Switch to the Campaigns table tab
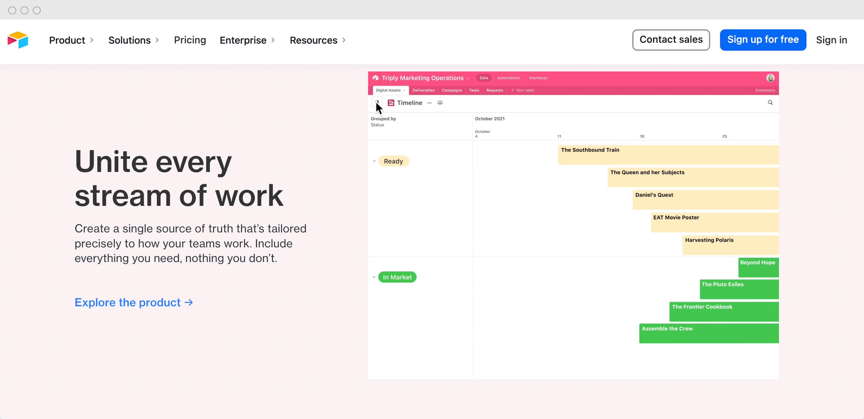864x419 pixels. coord(452,90)
